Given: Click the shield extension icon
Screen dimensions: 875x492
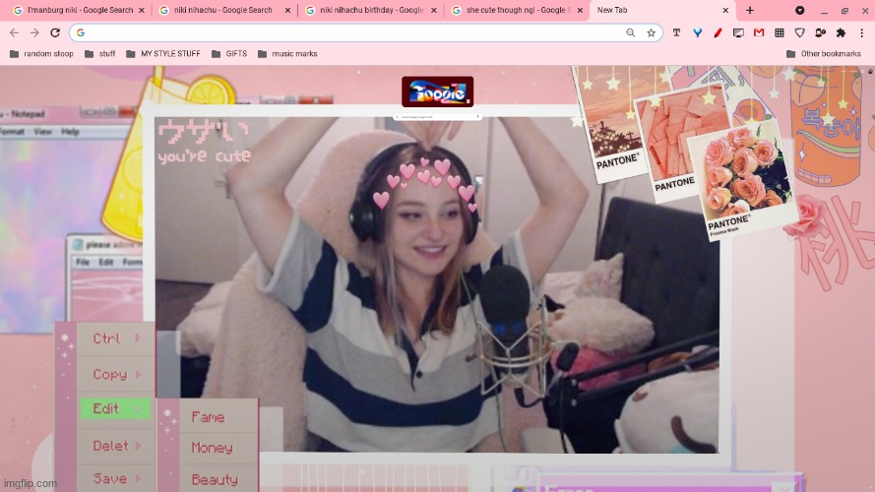Looking at the screenshot, I should coord(800,32).
